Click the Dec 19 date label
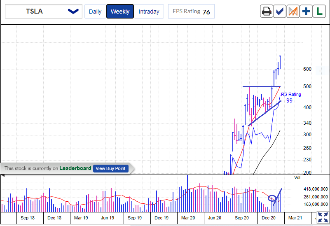This screenshot has height=226, width=330. point(161,218)
